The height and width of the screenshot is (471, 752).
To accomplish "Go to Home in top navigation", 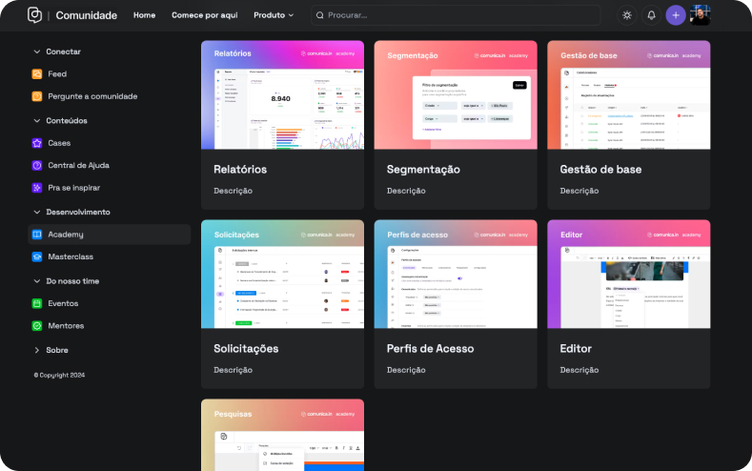I will (x=144, y=15).
